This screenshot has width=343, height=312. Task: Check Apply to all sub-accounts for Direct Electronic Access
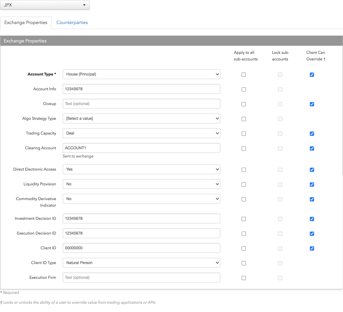click(244, 170)
